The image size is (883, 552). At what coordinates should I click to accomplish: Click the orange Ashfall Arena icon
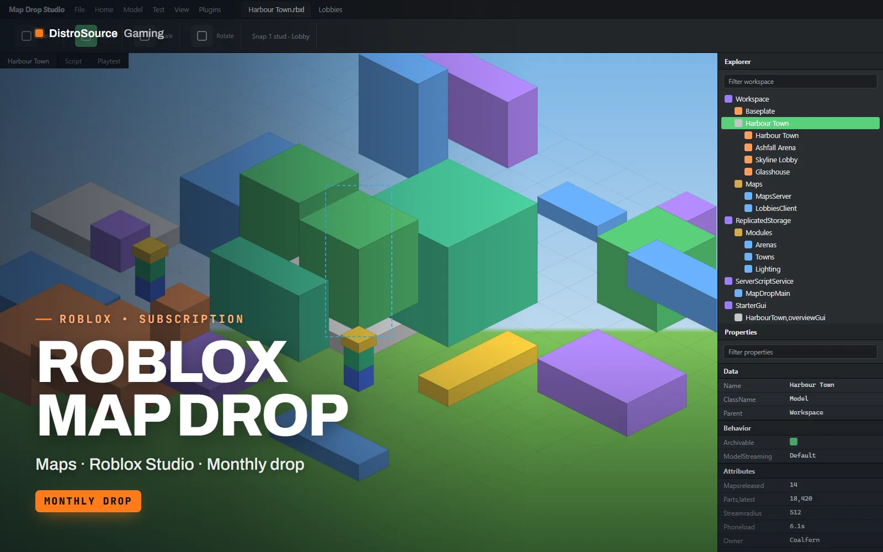(748, 147)
